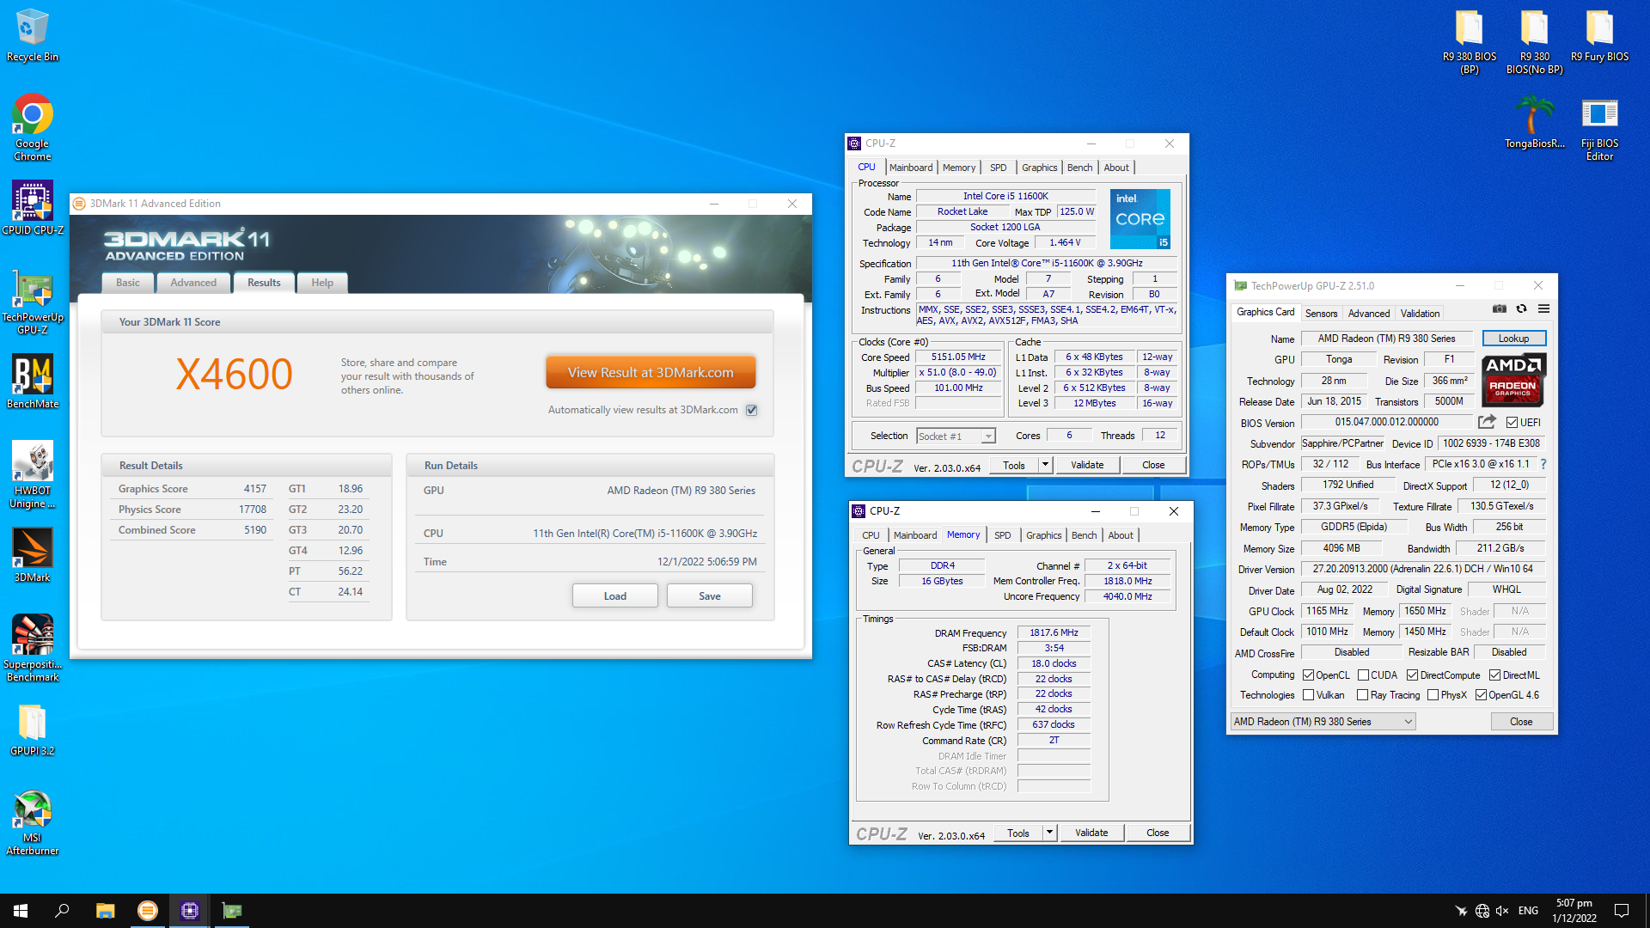Open the GPU selector dropdown in GPU-Z
This screenshot has width=1650, height=928.
click(1323, 722)
